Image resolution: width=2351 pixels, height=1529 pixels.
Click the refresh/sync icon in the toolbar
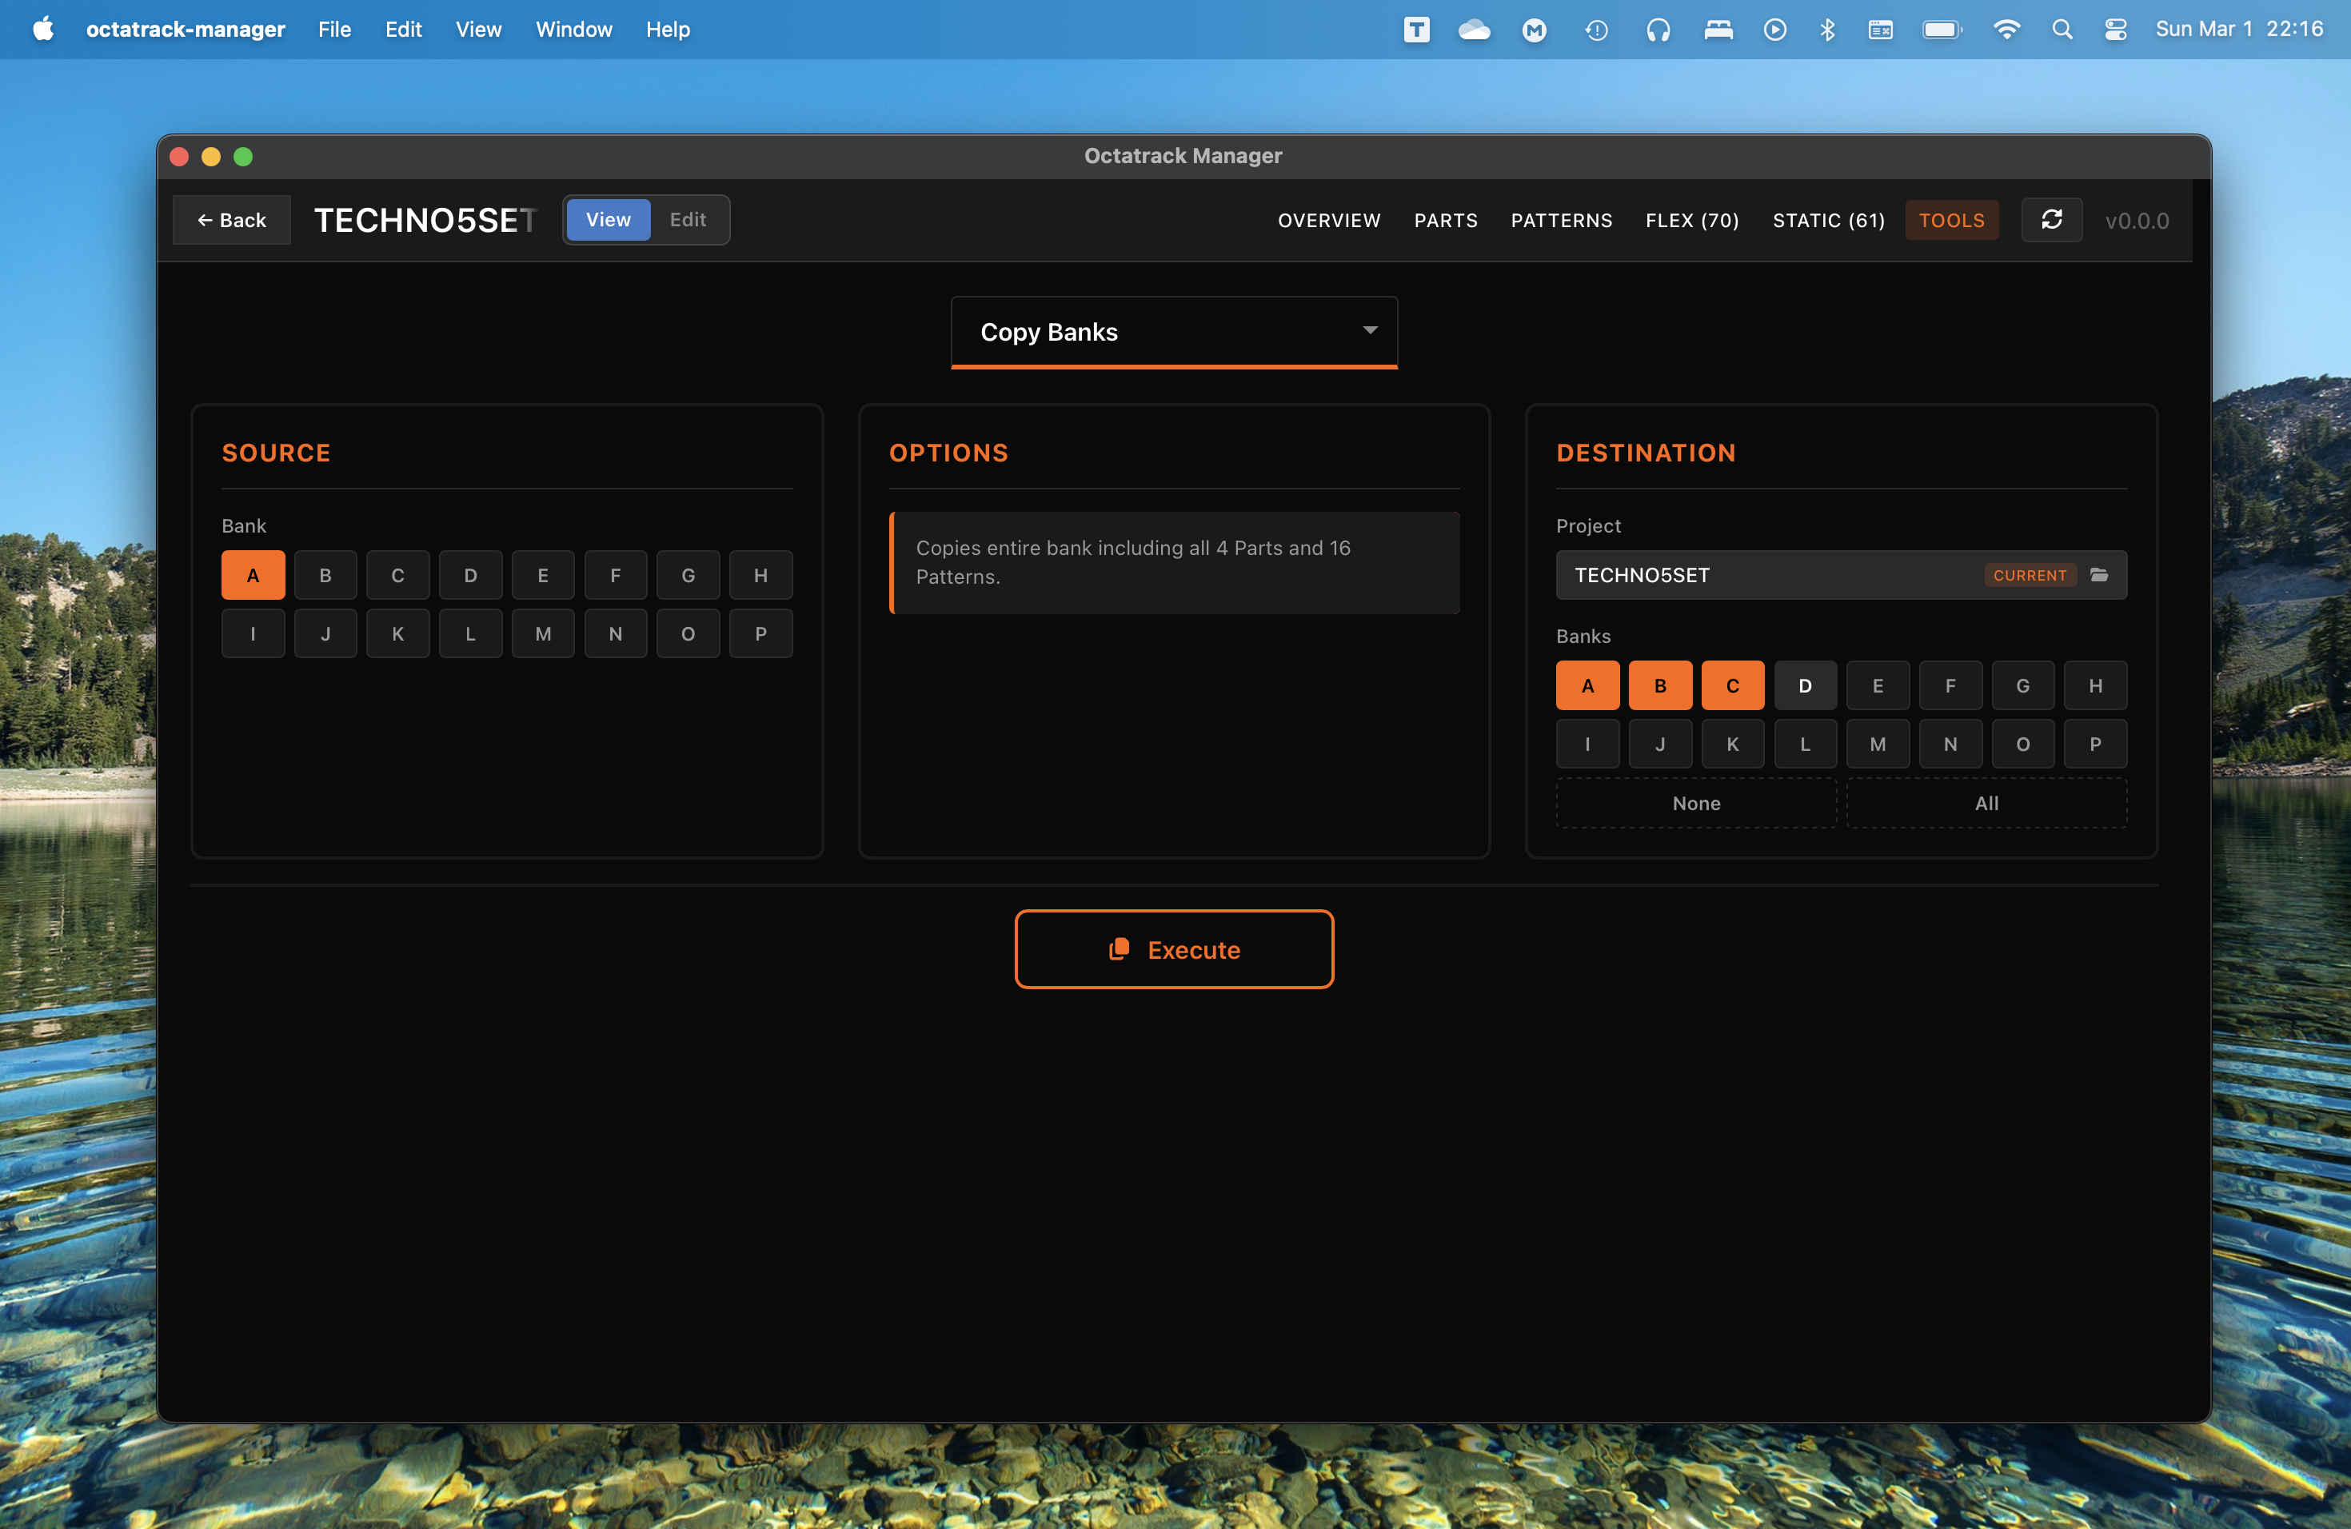2052,219
